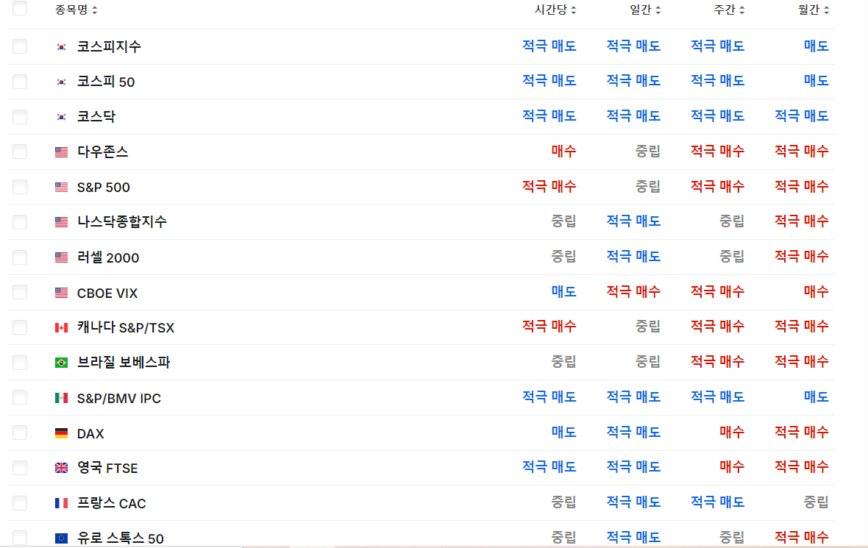Image resolution: width=868 pixels, height=548 pixels.
Task: Open the 다우존스 index link
Action: click(102, 152)
